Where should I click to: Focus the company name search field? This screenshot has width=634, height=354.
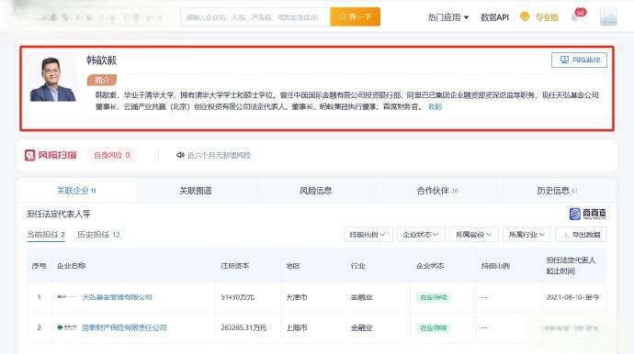pyautogui.click(x=255, y=17)
